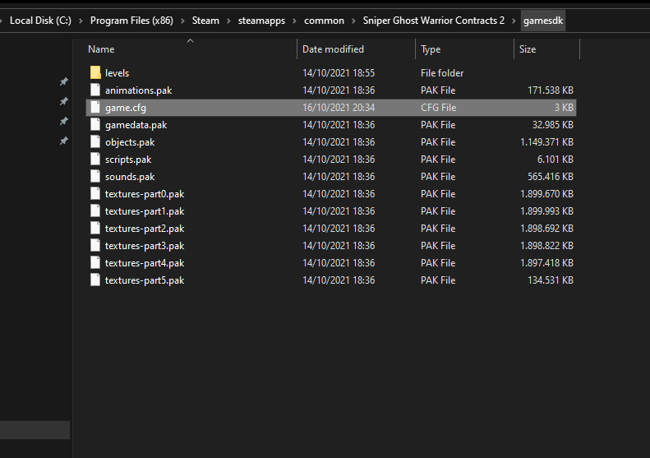The height and width of the screenshot is (458, 650).
Task: Click the textures-part5.pak file icon
Action: (x=95, y=280)
